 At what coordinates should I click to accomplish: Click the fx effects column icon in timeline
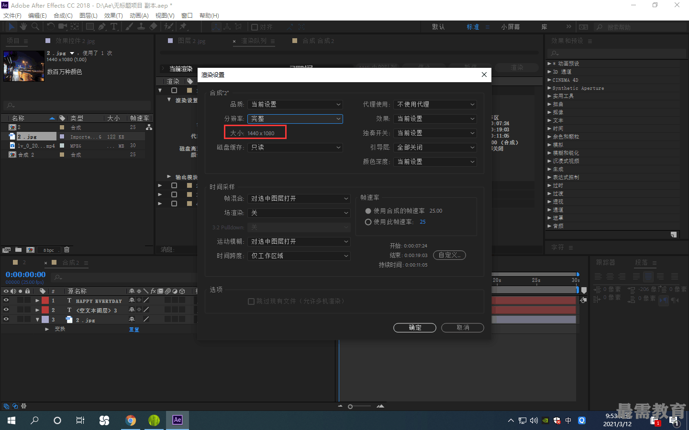pos(153,291)
